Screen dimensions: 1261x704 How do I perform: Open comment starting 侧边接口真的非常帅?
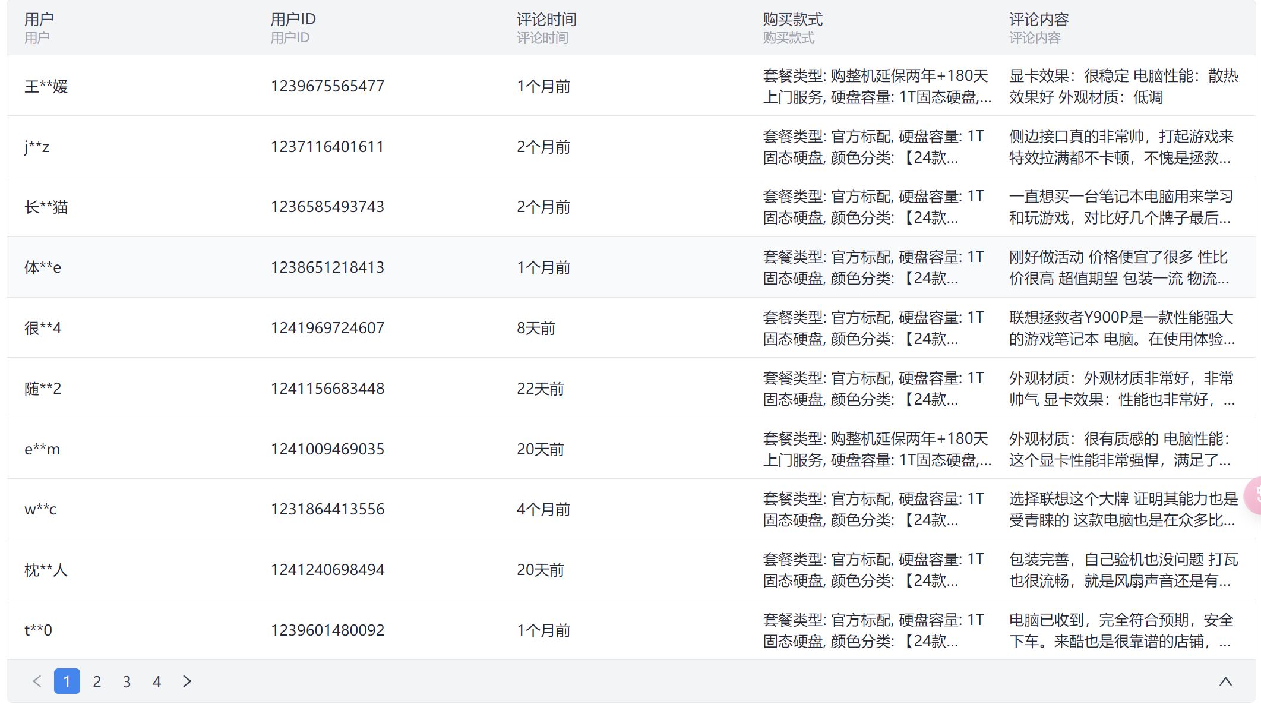coord(1122,147)
